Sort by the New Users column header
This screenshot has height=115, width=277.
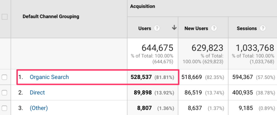click(x=196, y=28)
